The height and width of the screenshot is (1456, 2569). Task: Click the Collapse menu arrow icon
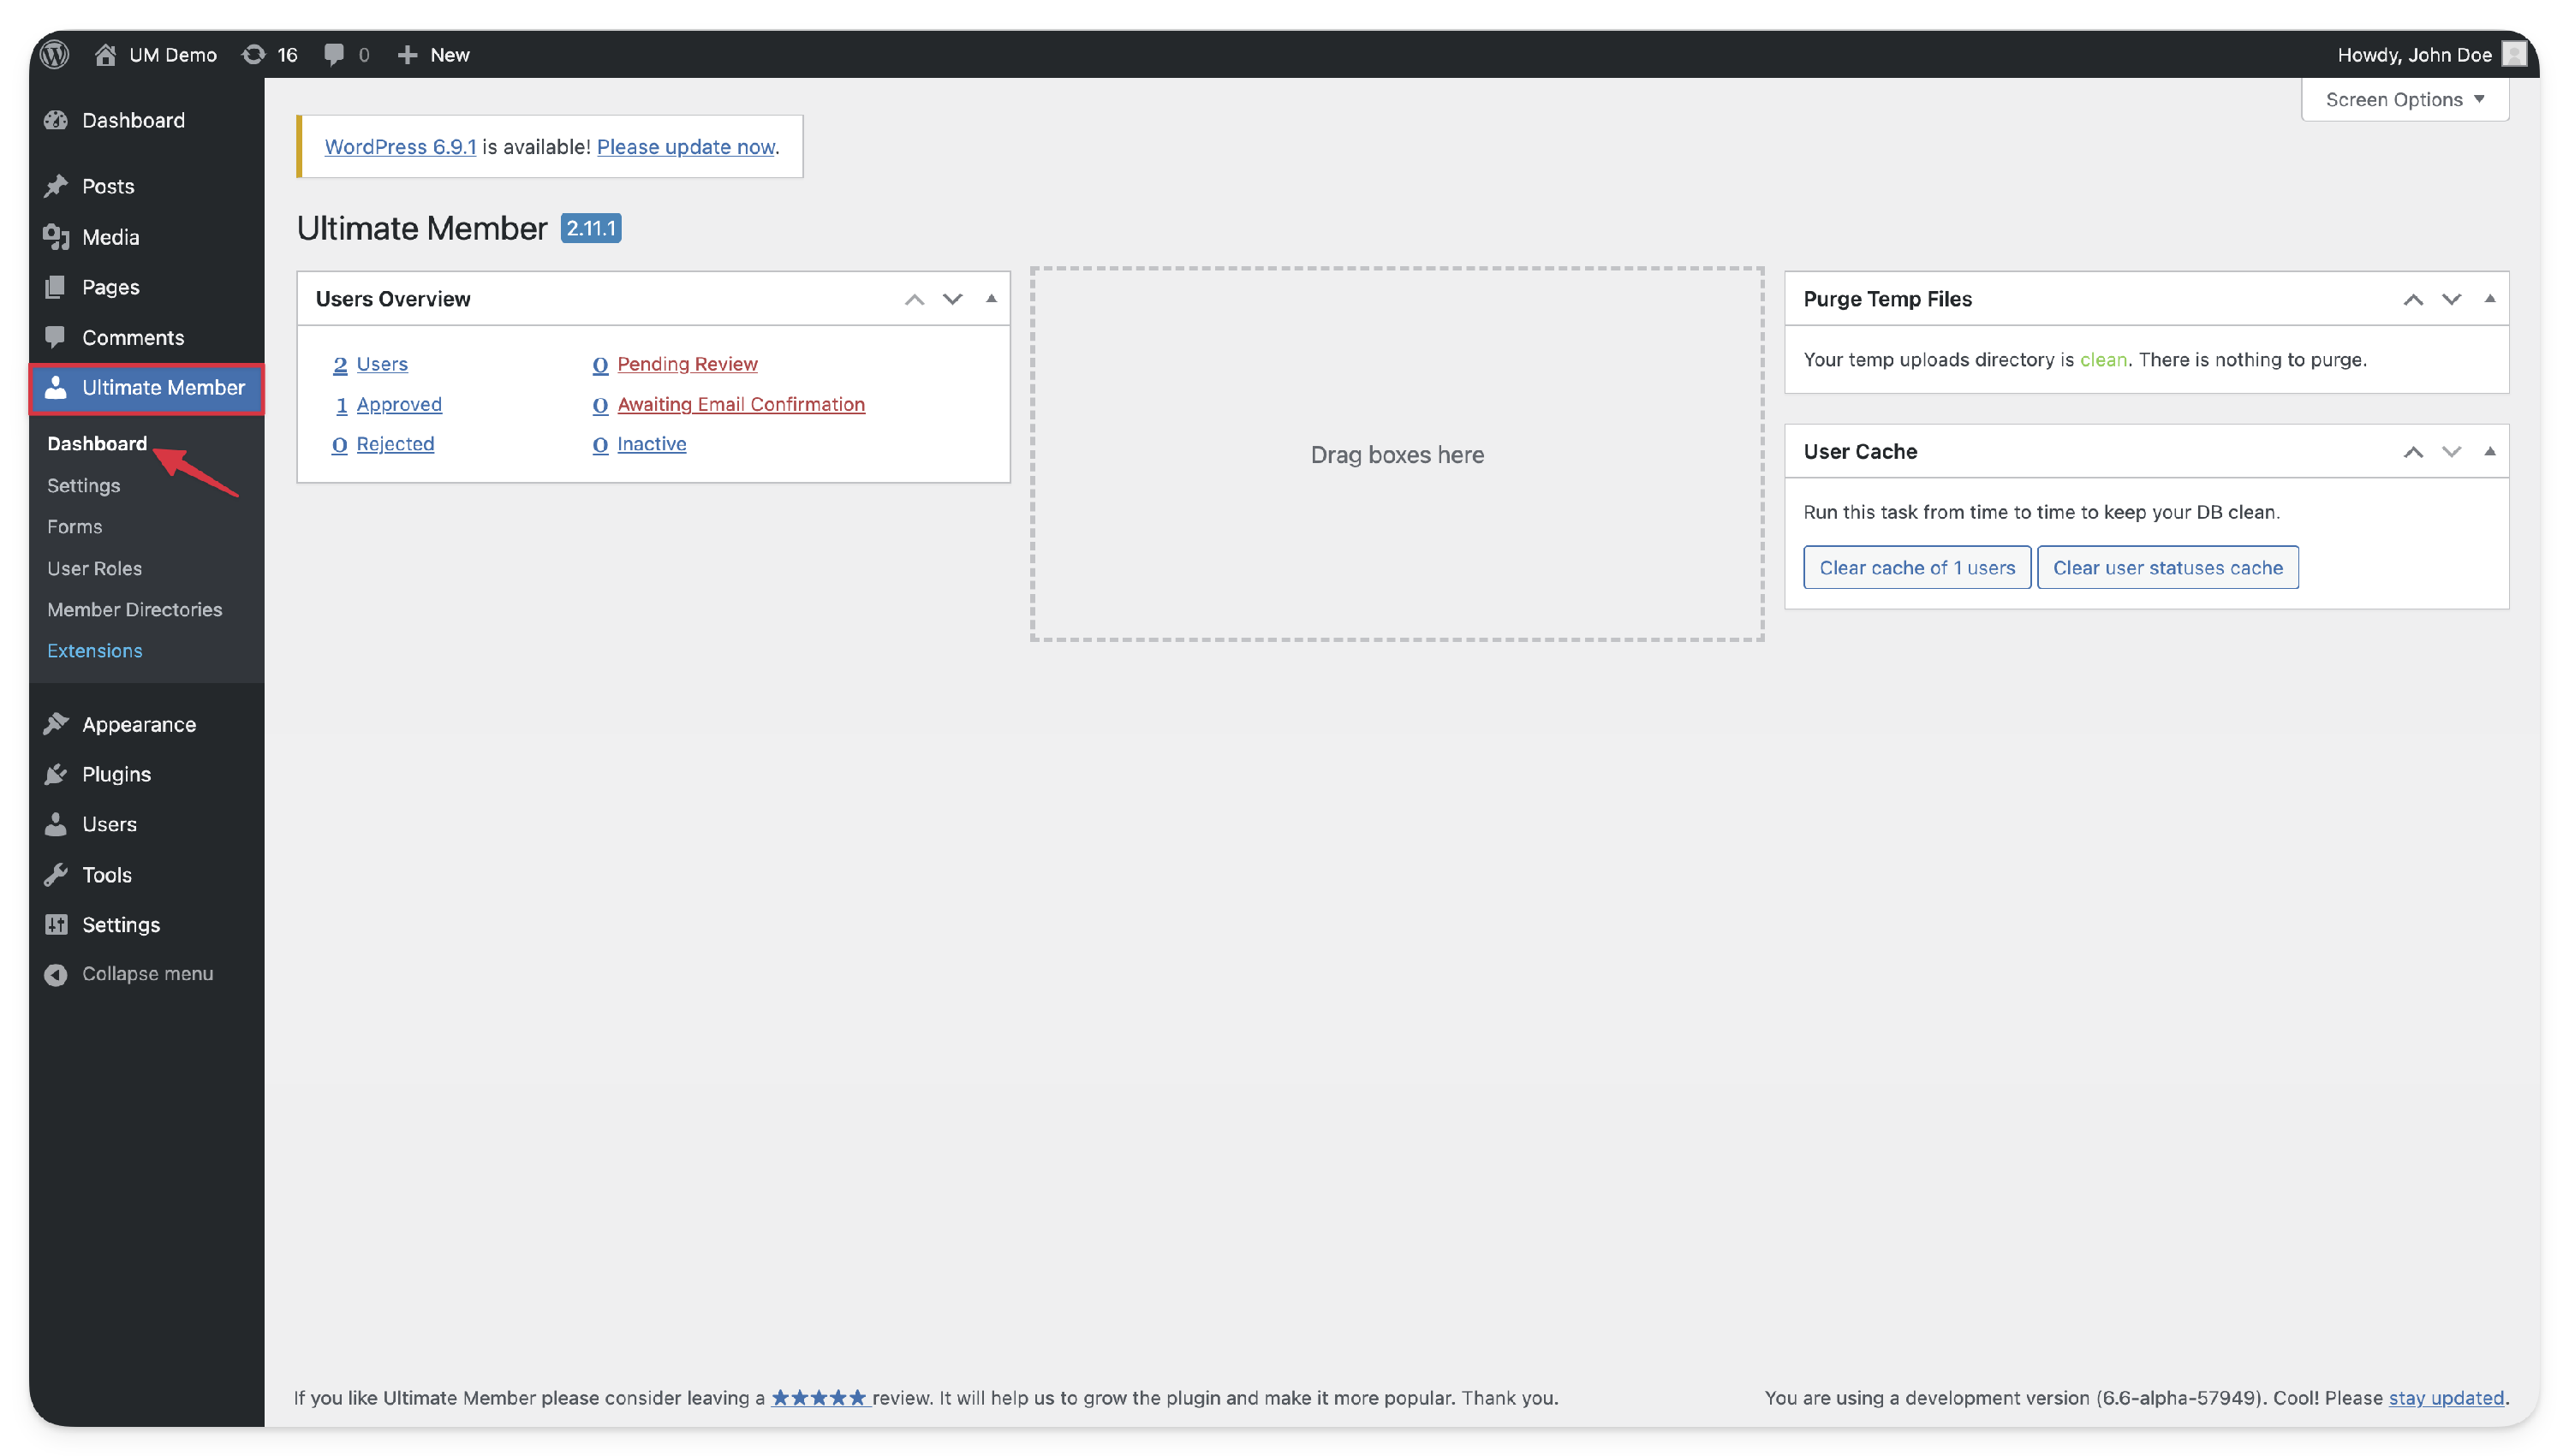point(56,974)
